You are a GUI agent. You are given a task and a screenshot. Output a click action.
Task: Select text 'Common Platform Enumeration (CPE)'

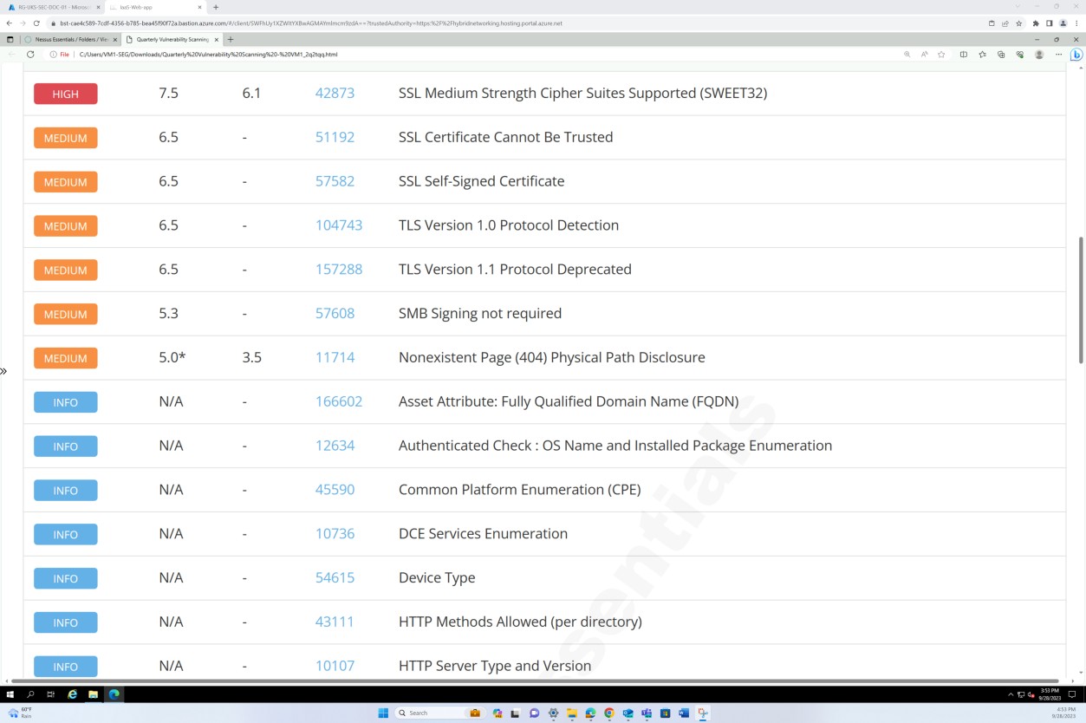(520, 490)
